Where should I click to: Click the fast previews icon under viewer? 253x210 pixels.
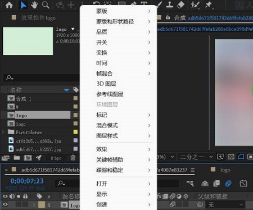[220, 157]
